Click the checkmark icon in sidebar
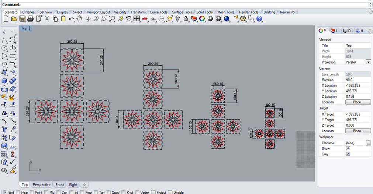 coord(13,162)
